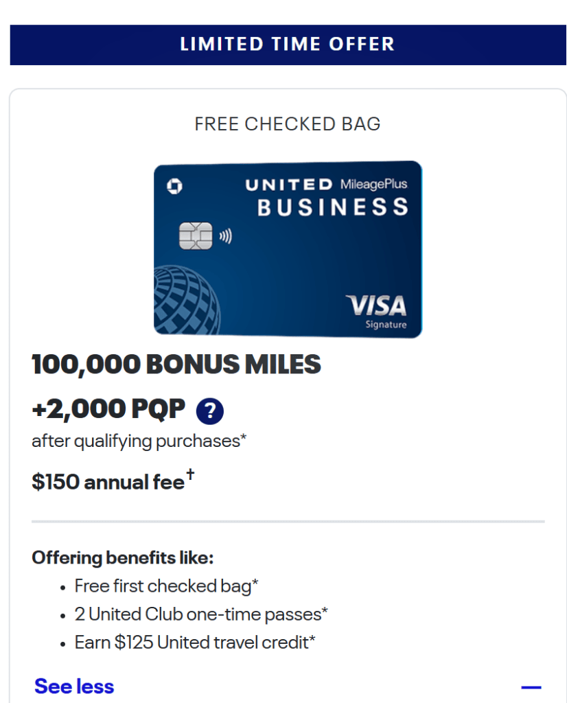The image size is (567, 703).
Task: Click the EMV chip on the card
Action: (x=195, y=236)
